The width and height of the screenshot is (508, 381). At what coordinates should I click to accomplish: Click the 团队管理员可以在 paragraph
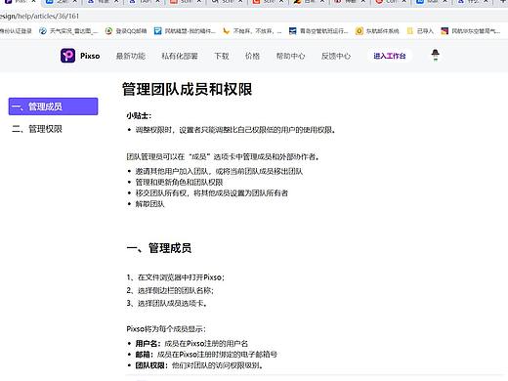(224, 156)
